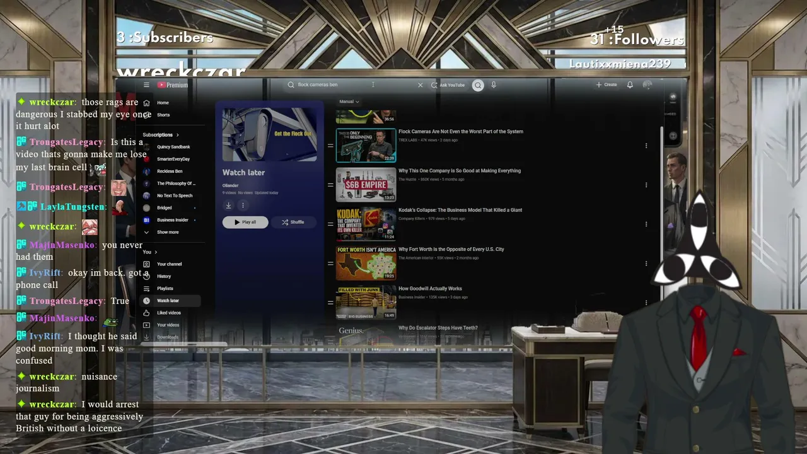Shuffle the Watch later playlist
This screenshot has height=454, width=807.
pyautogui.click(x=293, y=222)
